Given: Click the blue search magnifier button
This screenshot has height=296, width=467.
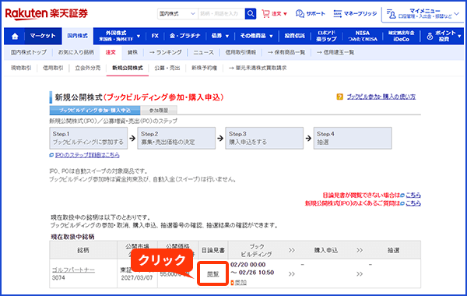Looking at the screenshot, I should pyautogui.click(x=251, y=14).
